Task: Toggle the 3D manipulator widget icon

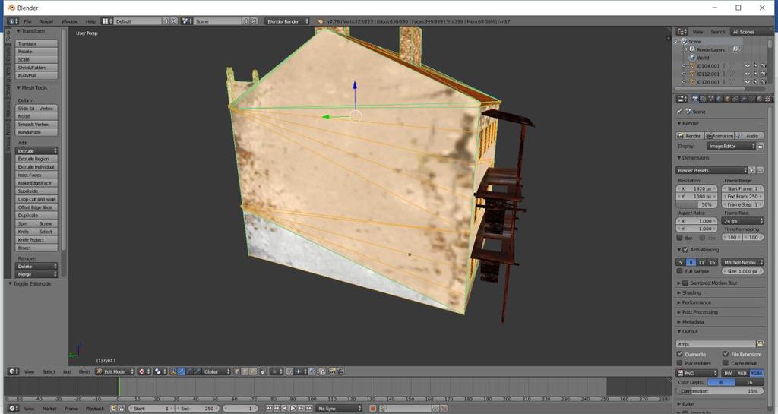Action: pos(173,371)
